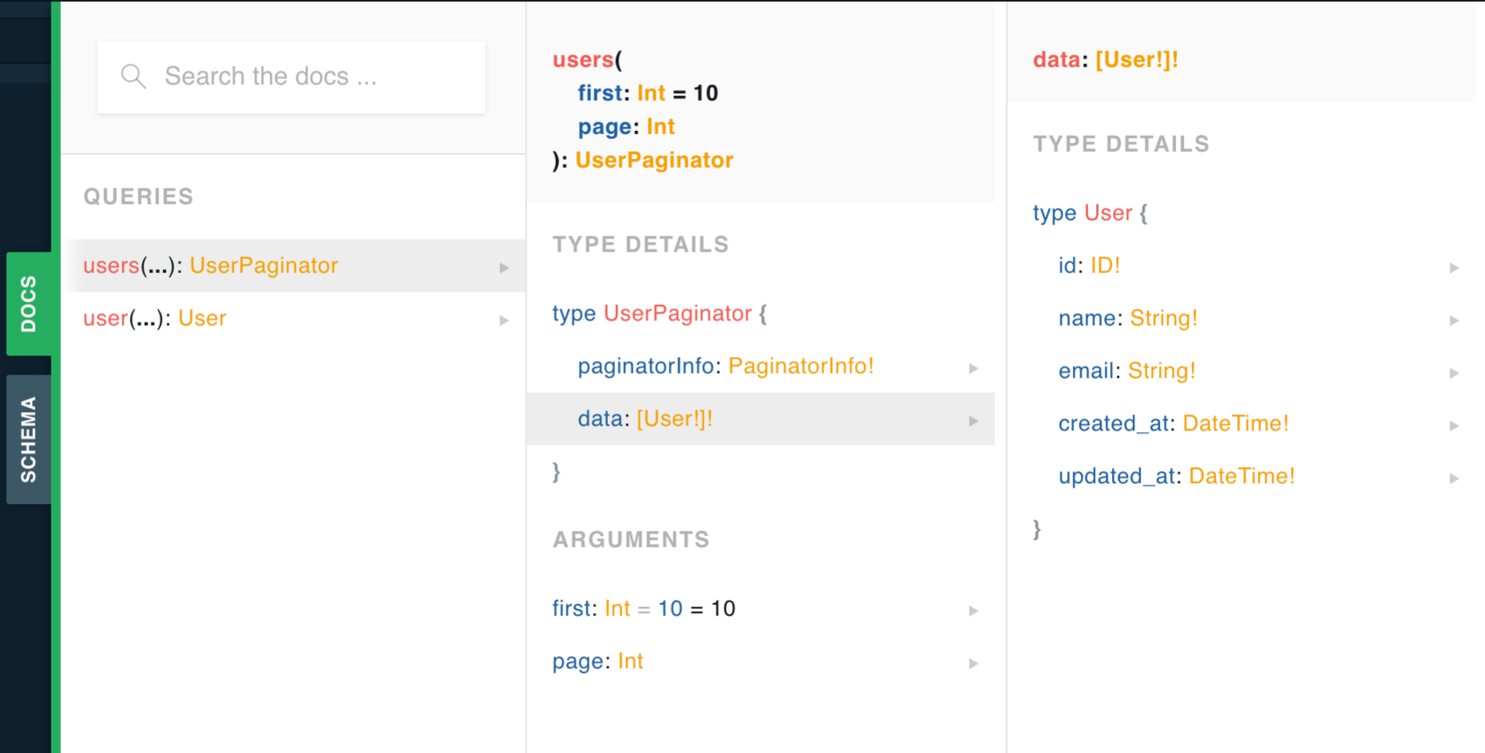
Task: Expand the users query with its arrow
Action: (x=504, y=268)
